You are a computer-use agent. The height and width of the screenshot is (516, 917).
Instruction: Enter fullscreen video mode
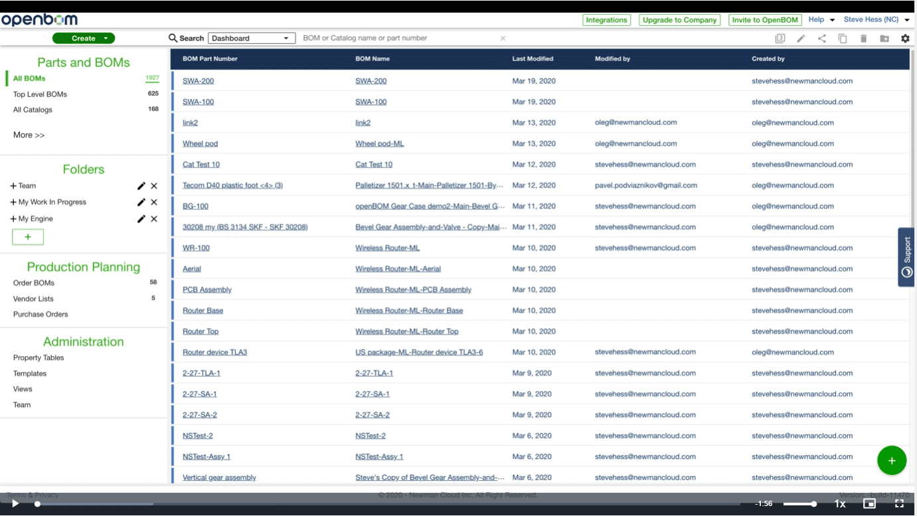pyautogui.click(x=900, y=504)
